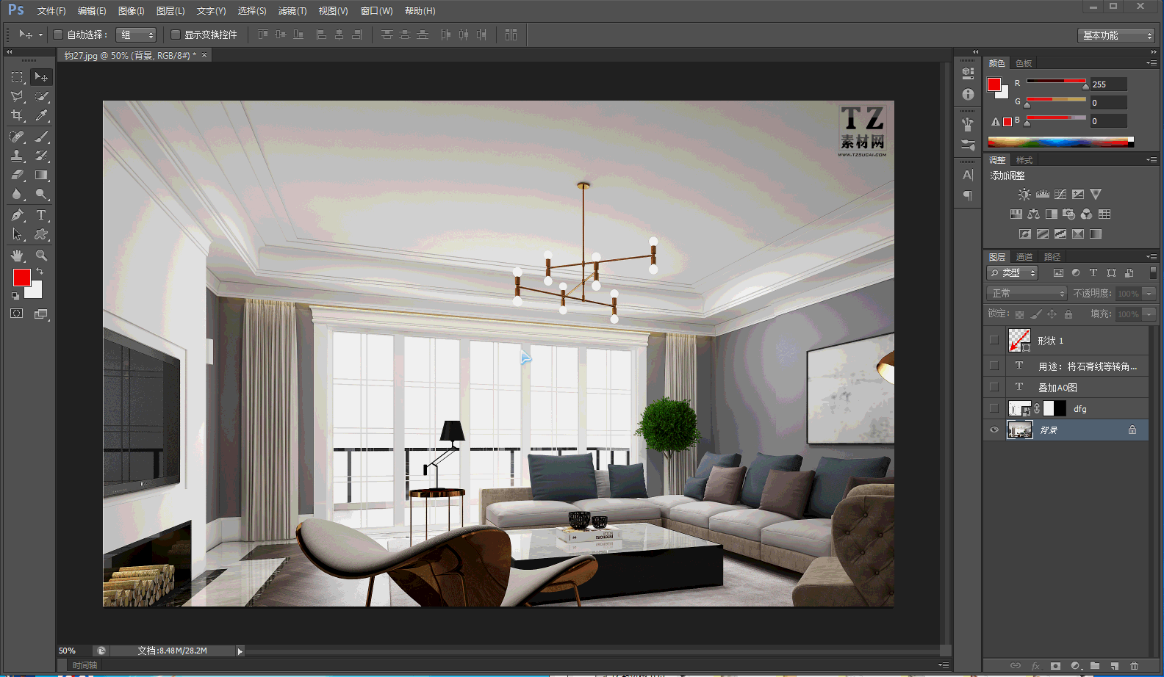Expand the status bar info arrow

coord(240,651)
